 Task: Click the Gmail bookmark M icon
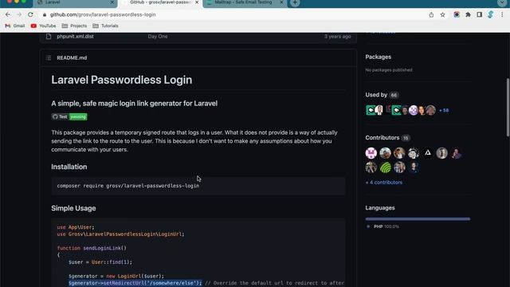8,26
